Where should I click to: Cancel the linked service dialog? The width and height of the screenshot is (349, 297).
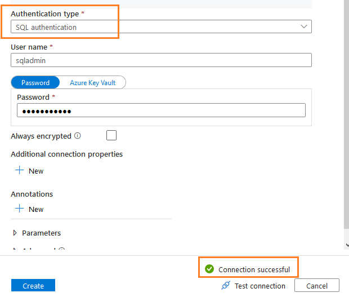point(317,286)
